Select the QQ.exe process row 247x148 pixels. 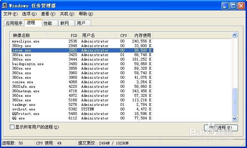[x=82, y=118]
